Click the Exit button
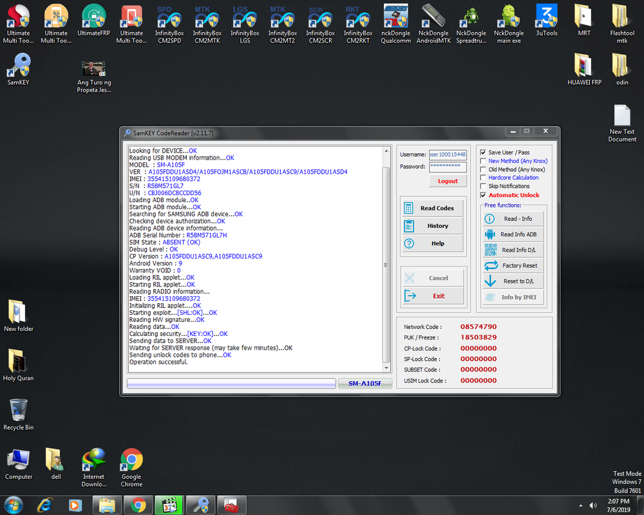Image resolution: width=644 pixels, height=515 pixels. click(433, 296)
